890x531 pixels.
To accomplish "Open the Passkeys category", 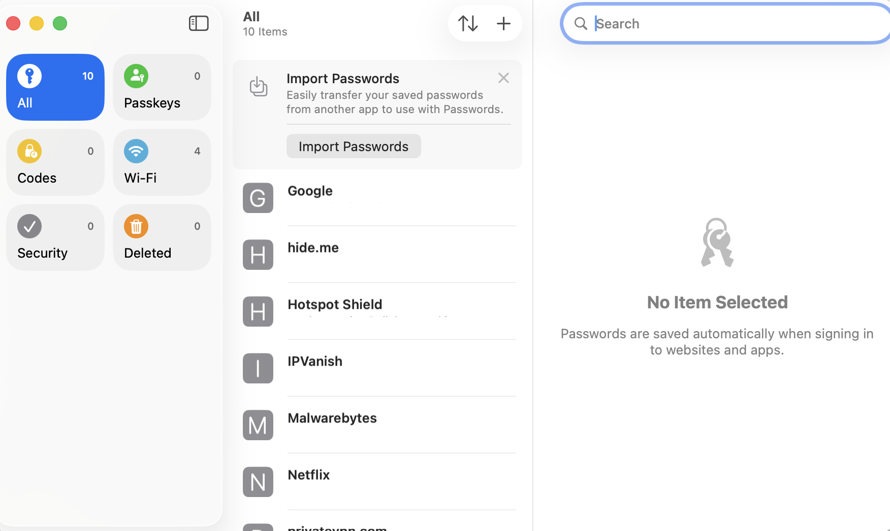I will 162,87.
